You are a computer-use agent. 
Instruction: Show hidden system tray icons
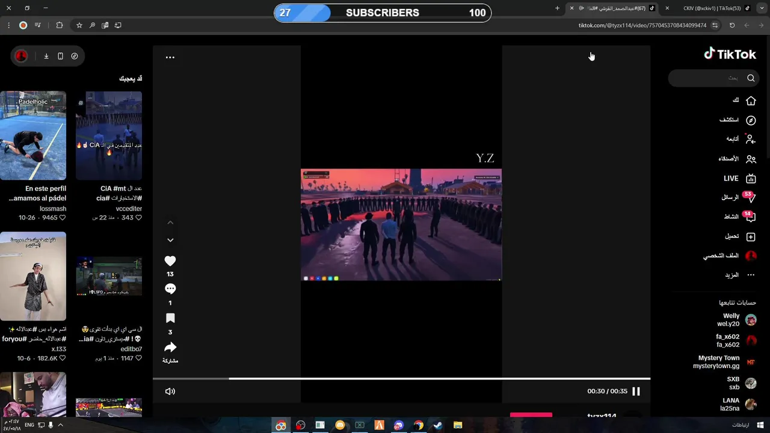(60, 425)
